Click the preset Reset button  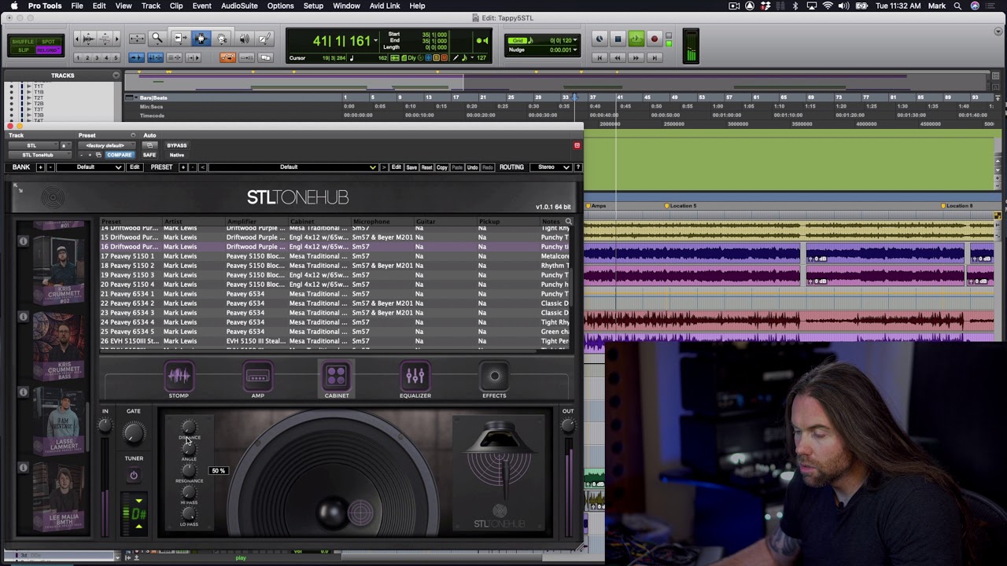(x=426, y=167)
